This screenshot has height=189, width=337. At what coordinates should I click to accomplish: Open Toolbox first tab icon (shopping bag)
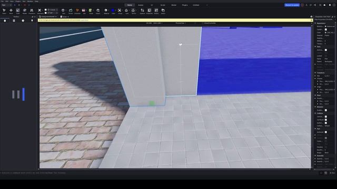pyautogui.click(x=5, y=20)
